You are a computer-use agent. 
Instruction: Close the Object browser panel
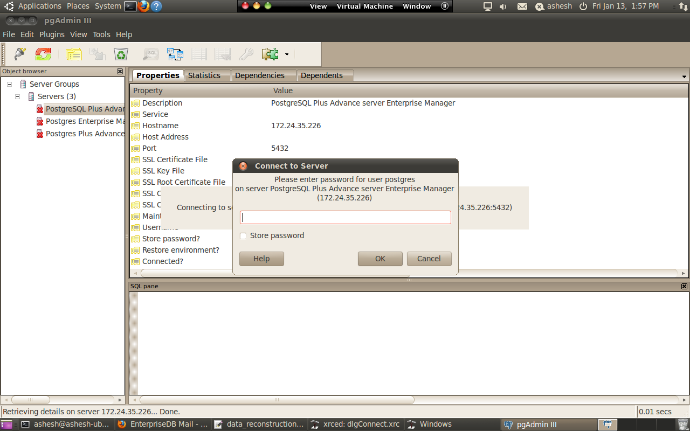click(120, 71)
